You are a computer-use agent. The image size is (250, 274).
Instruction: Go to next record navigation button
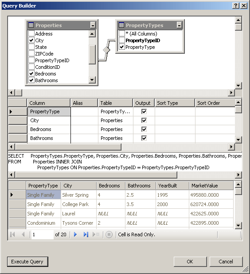pyautogui.click(x=75, y=234)
